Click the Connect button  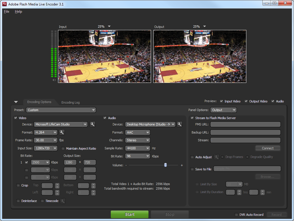(268, 148)
